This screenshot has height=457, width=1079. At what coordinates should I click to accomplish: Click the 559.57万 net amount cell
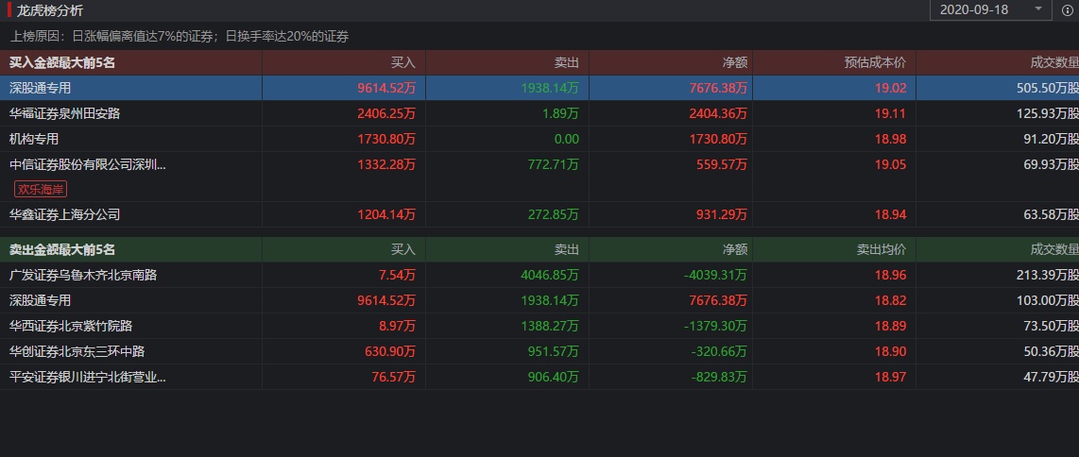pyautogui.click(x=721, y=164)
